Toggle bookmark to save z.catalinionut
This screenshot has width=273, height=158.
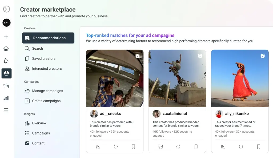196,147
